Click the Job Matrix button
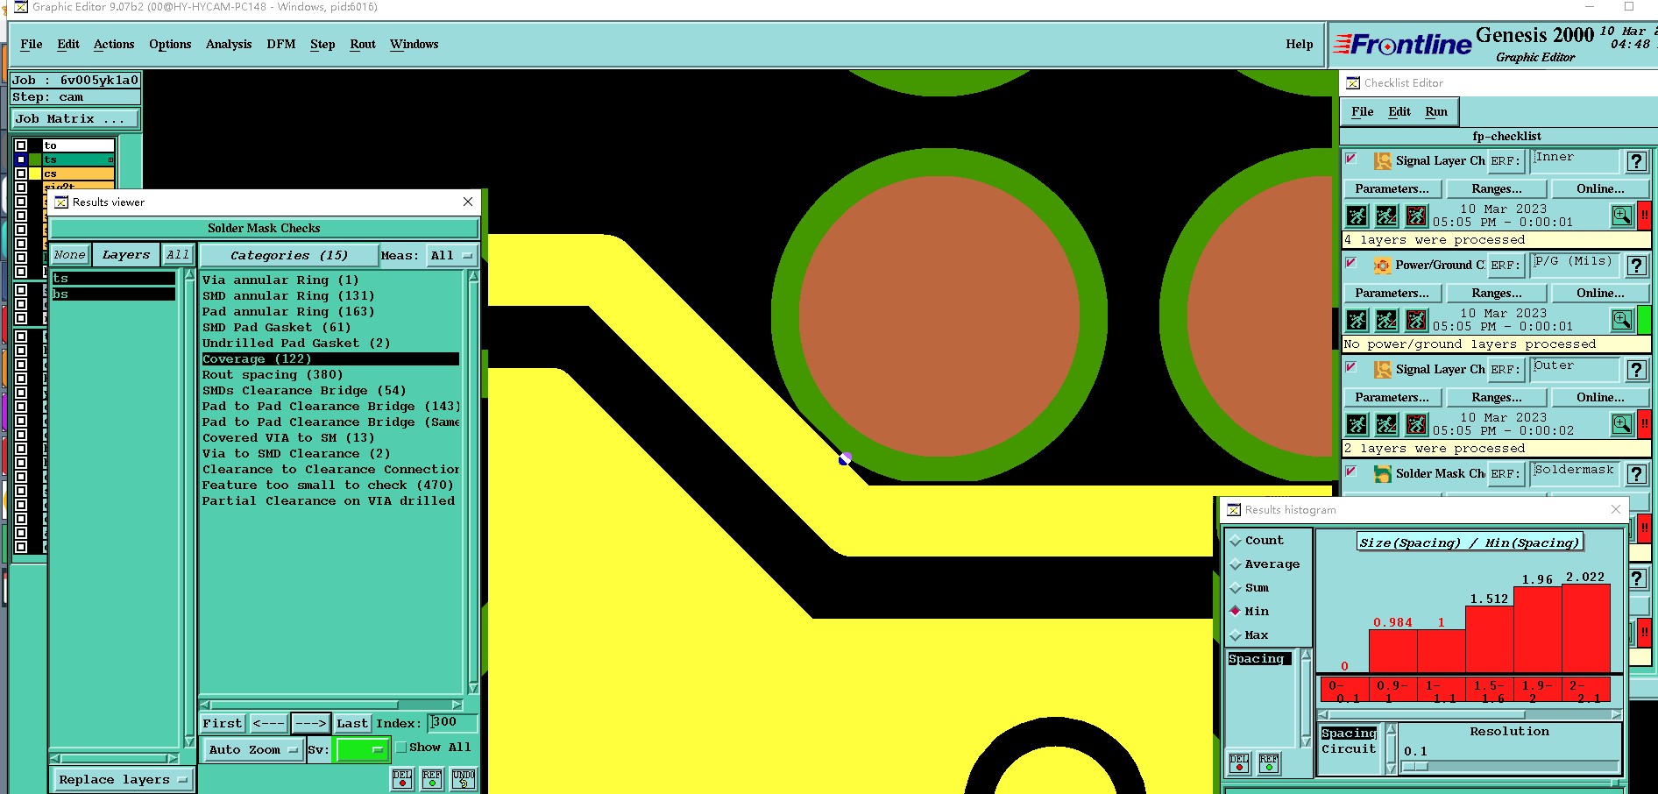 coord(74,118)
